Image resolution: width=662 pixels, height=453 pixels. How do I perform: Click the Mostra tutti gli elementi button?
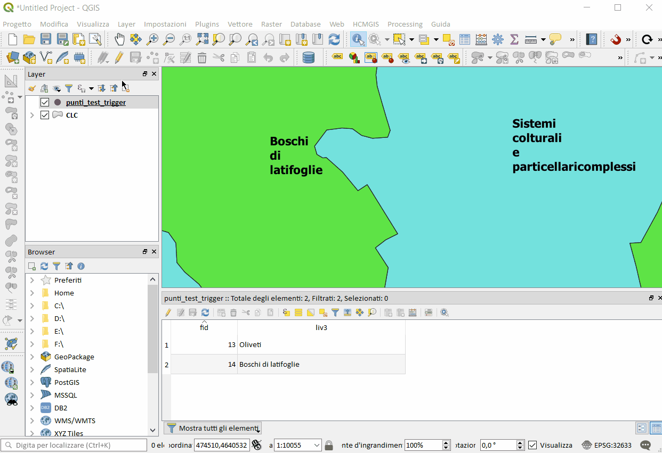click(x=213, y=428)
